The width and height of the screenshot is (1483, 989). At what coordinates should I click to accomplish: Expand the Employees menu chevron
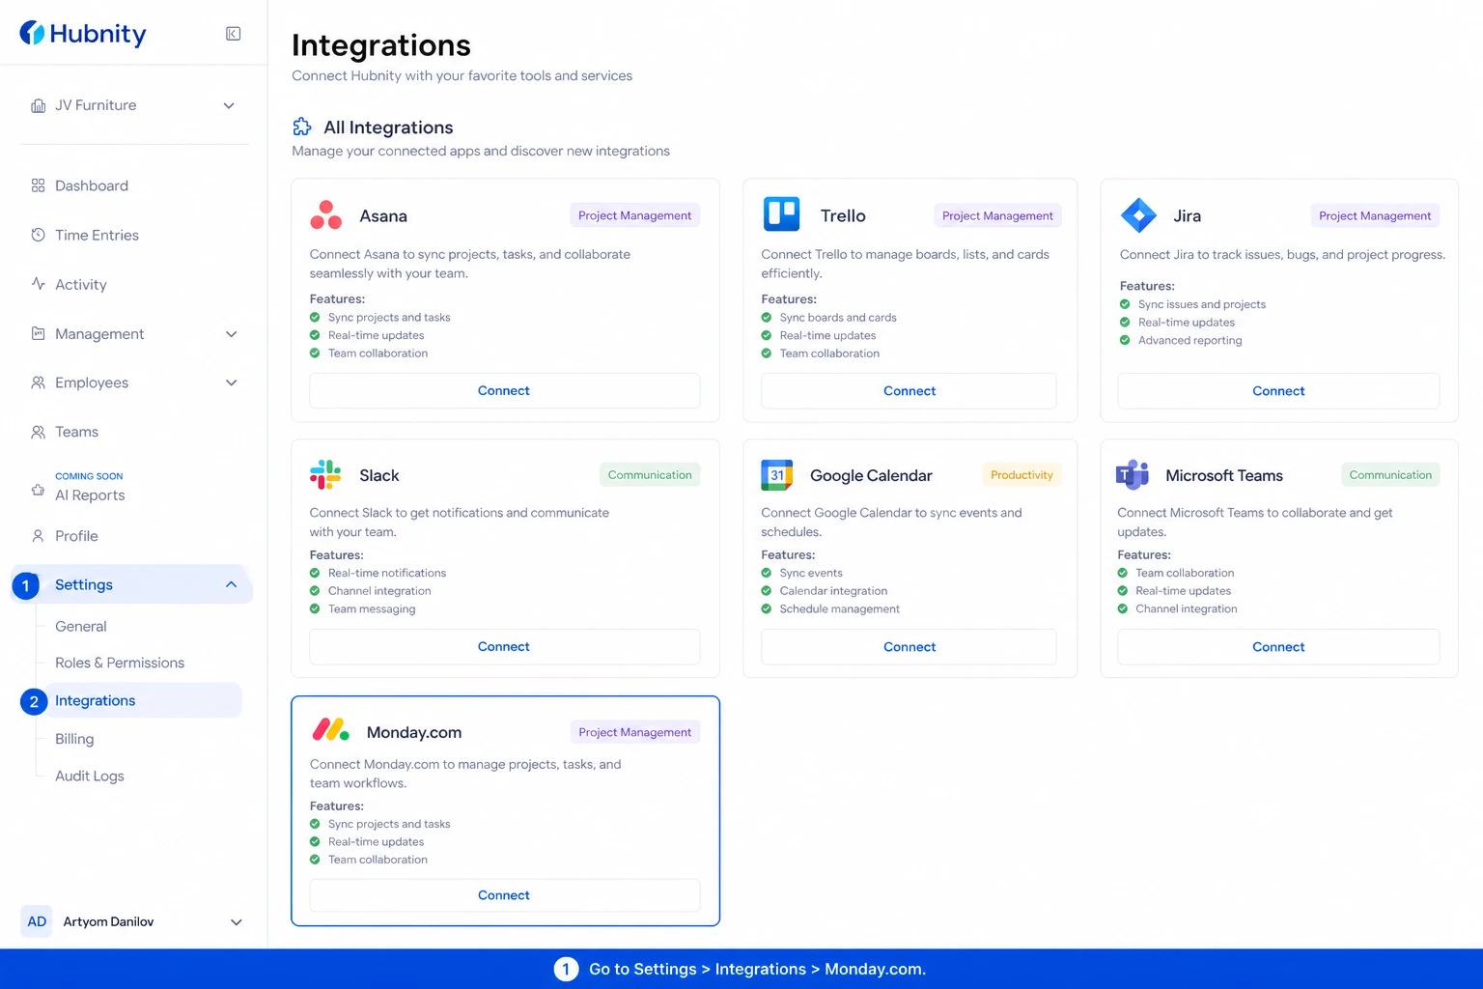tap(232, 382)
